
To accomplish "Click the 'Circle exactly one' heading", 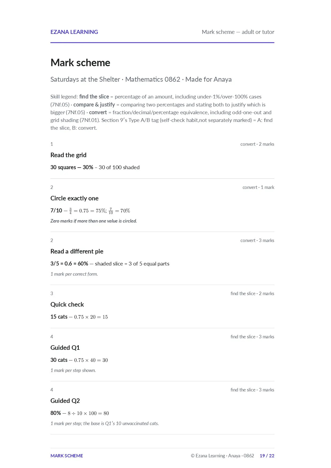I will (74, 198).
